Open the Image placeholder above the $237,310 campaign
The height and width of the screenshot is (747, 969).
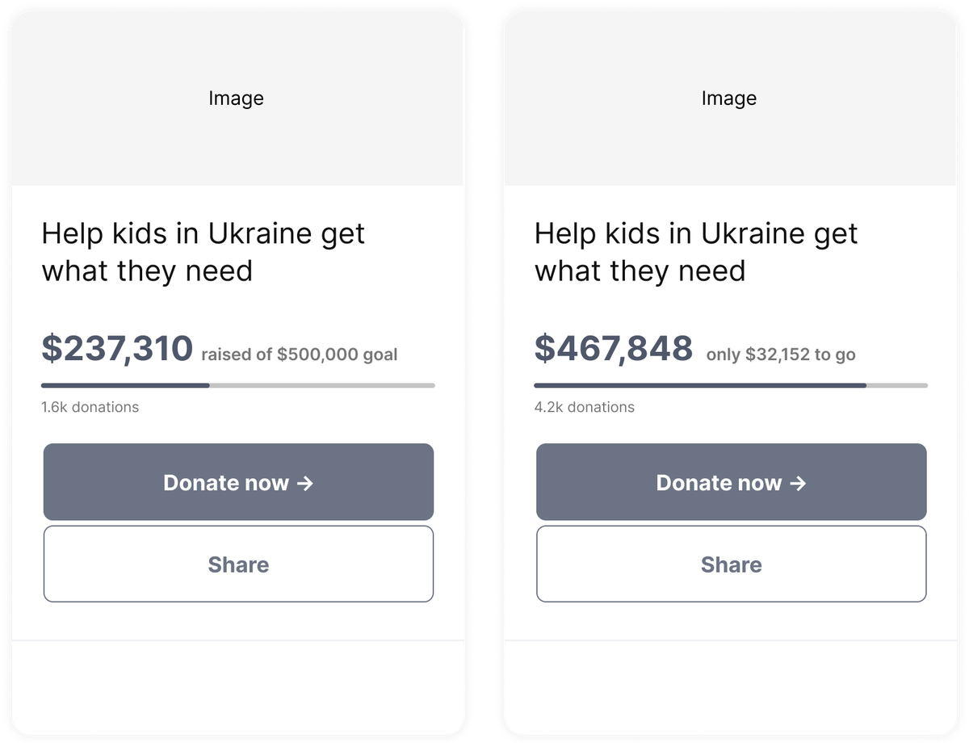coord(237,99)
